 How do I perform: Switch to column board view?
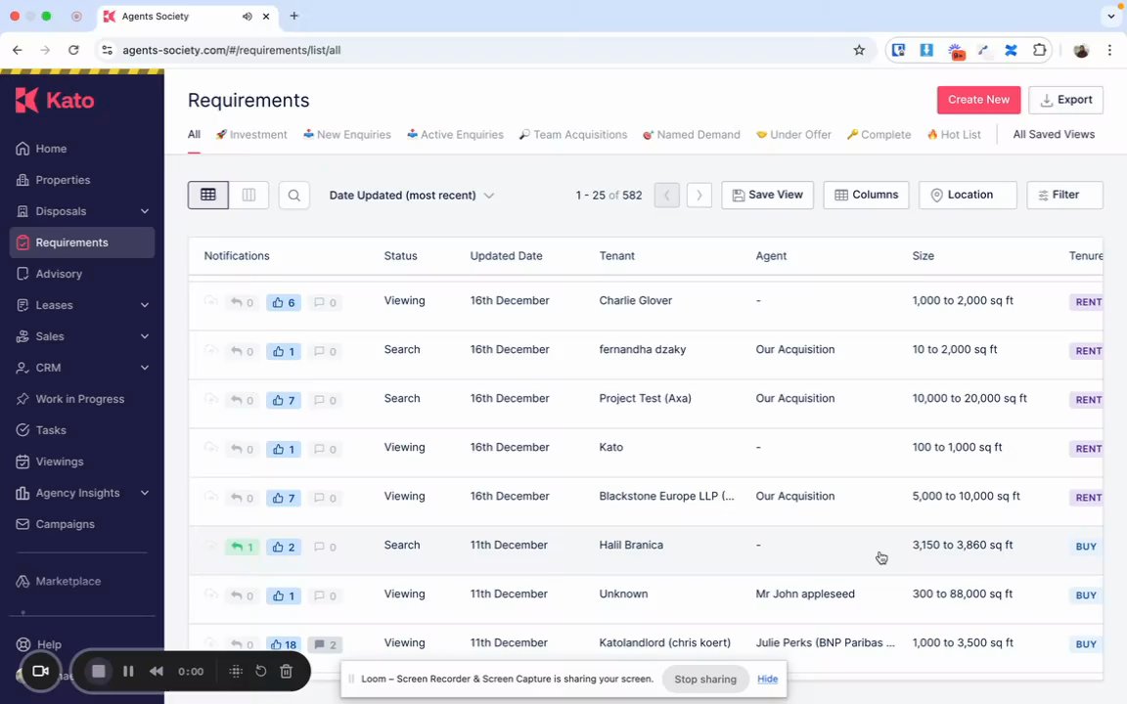click(x=248, y=195)
